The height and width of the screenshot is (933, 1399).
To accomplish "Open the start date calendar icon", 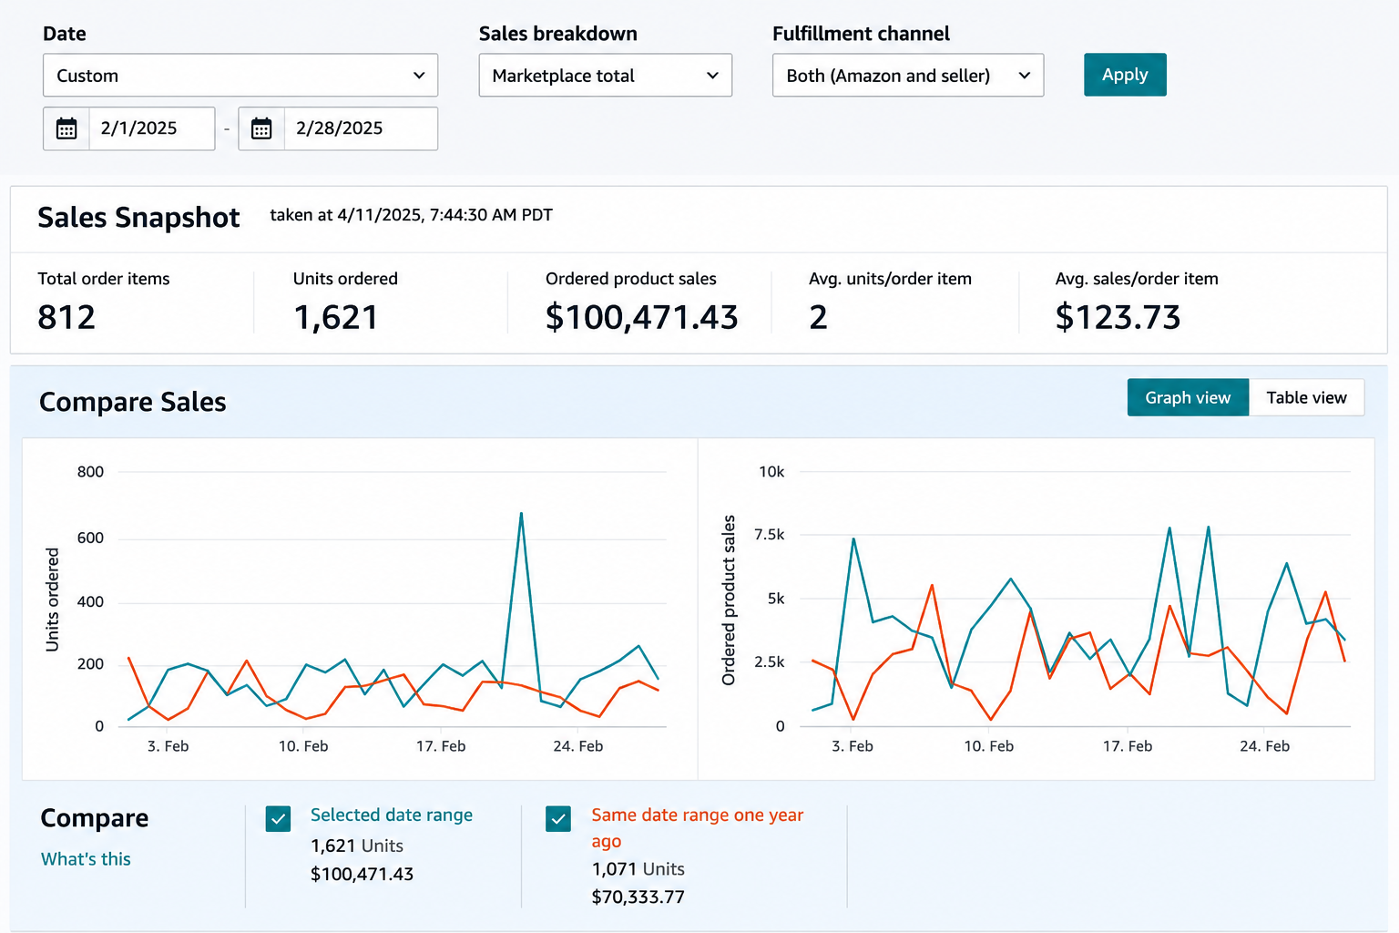I will 66,128.
